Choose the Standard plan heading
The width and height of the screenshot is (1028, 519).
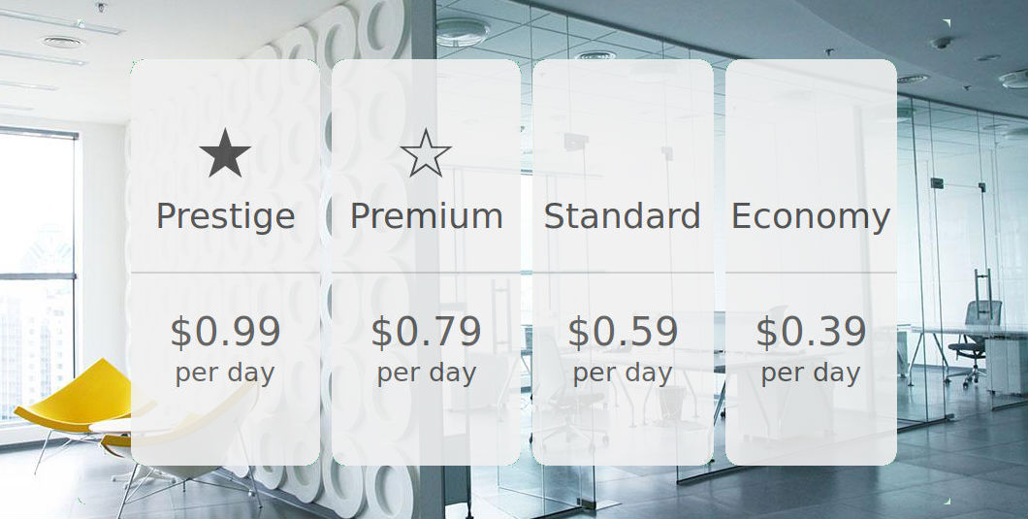(623, 216)
